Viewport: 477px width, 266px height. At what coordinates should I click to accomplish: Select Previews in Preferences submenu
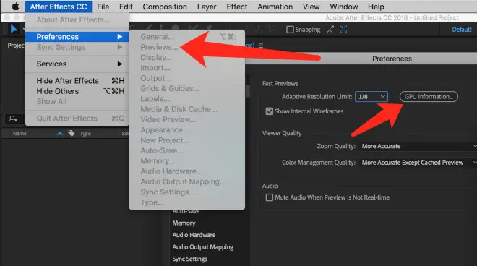click(x=186, y=47)
